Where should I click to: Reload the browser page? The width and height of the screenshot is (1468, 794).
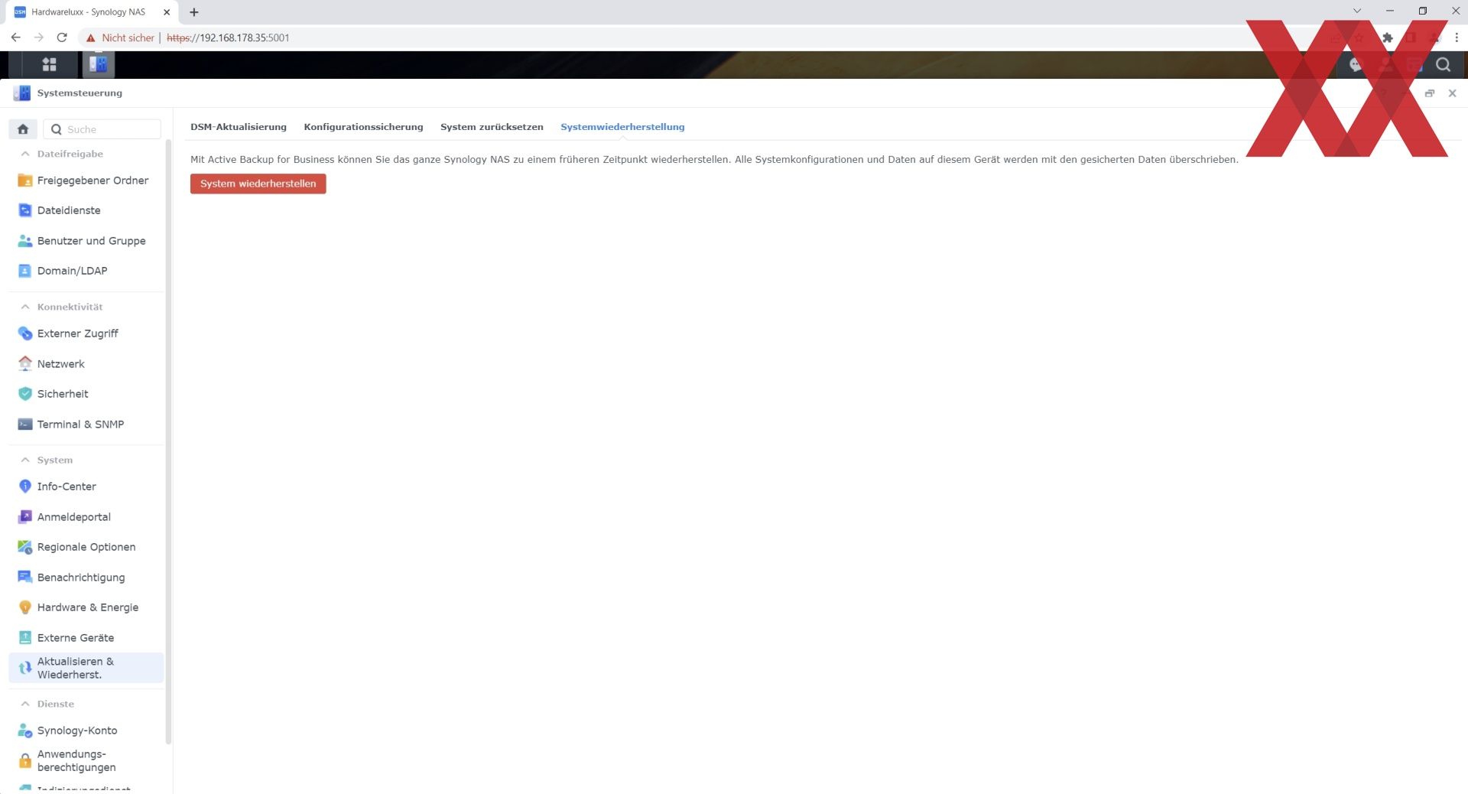click(62, 37)
